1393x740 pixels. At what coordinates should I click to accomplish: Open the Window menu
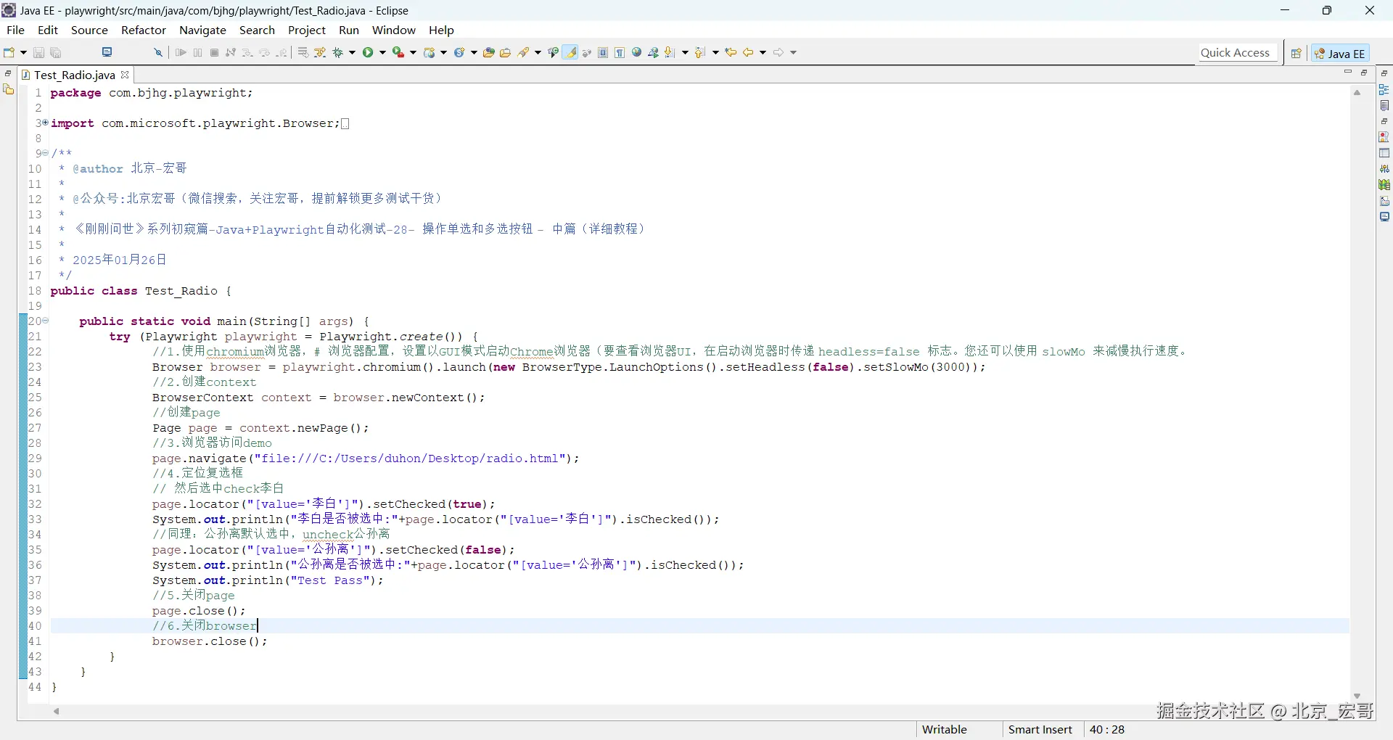click(x=394, y=30)
